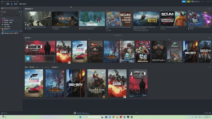Screen dimensions: 212x119
Task: Open SCUM Community Showcase news
Action: pos(174,19)
